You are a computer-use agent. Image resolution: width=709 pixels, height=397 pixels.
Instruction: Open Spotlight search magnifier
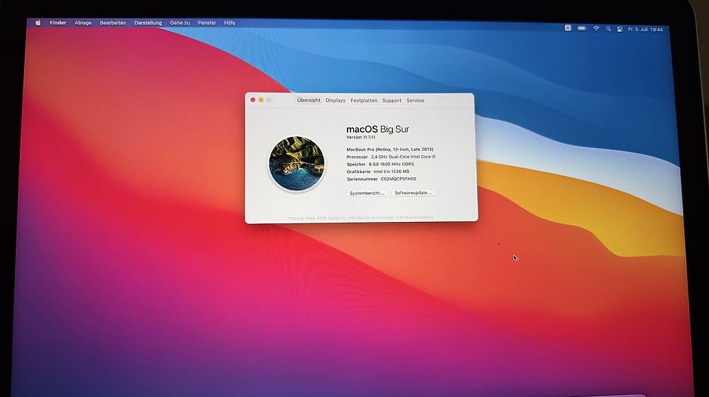coord(608,29)
